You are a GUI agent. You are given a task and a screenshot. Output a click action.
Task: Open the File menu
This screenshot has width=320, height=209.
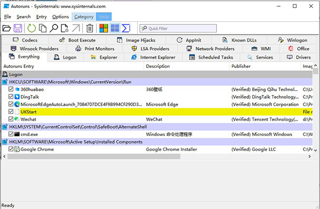tap(7, 17)
